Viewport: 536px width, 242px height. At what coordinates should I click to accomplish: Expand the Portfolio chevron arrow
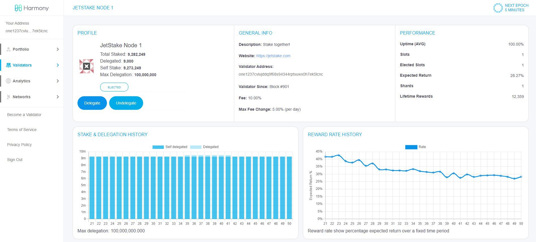tap(58, 49)
